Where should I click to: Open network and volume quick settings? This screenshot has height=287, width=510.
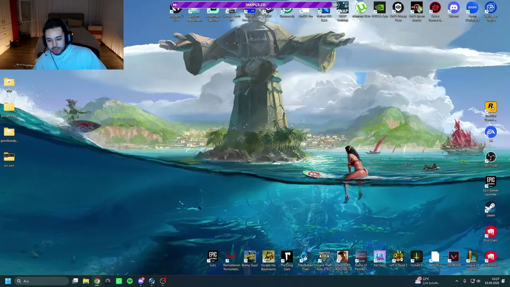475,281
